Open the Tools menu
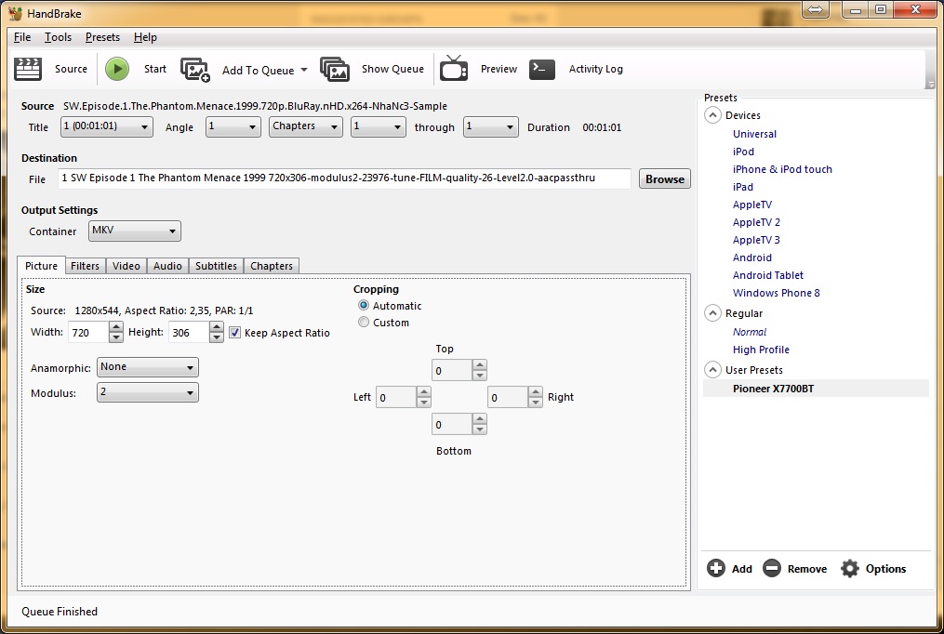 (58, 37)
